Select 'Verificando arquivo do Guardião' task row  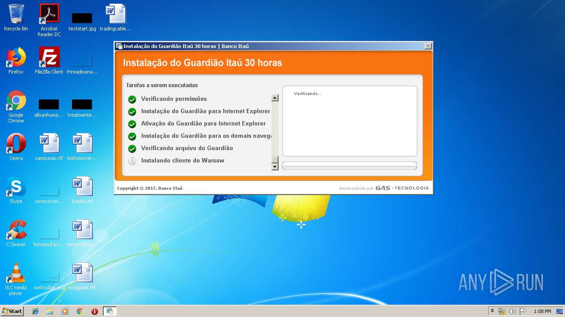click(199, 148)
